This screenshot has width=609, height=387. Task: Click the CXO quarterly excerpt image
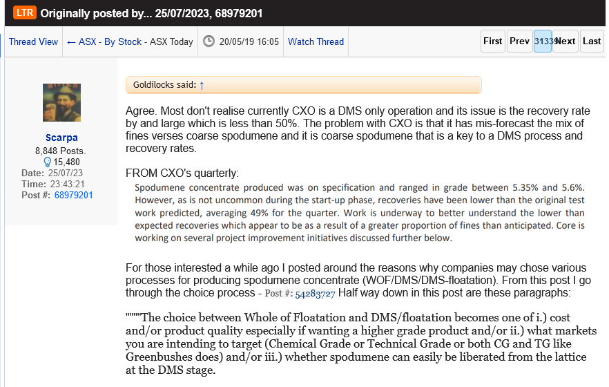click(x=359, y=213)
